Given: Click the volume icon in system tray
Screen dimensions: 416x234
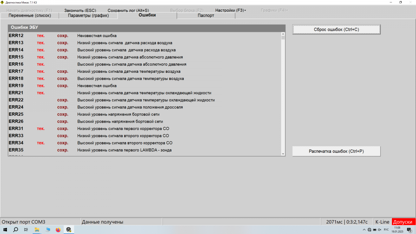Looking at the screenshot, I should (x=380, y=229).
